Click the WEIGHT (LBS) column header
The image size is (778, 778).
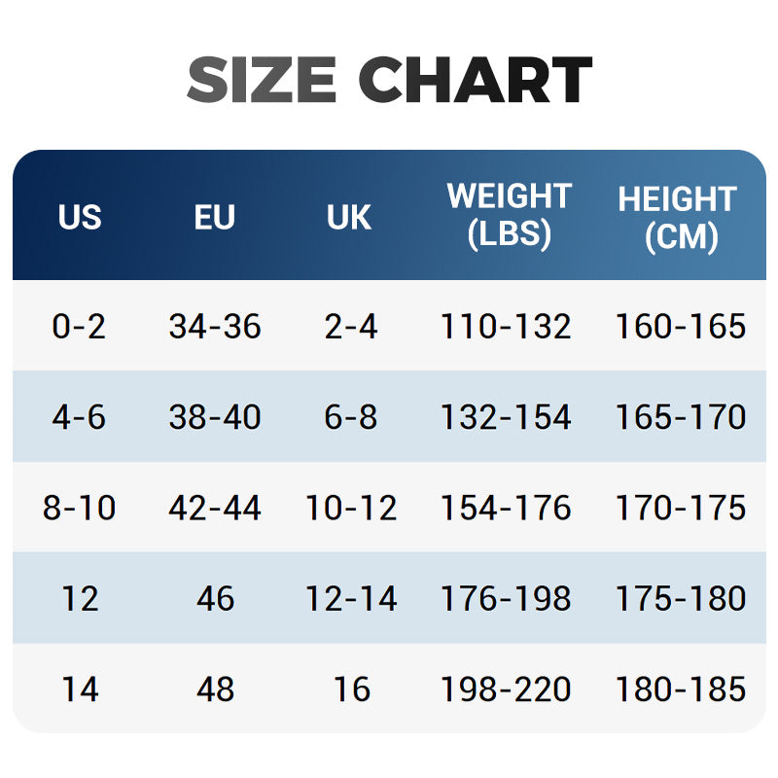(x=509, y=215)
